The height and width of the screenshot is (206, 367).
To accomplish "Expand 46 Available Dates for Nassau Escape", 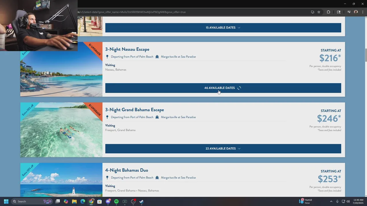I will [x=223, y=88].
